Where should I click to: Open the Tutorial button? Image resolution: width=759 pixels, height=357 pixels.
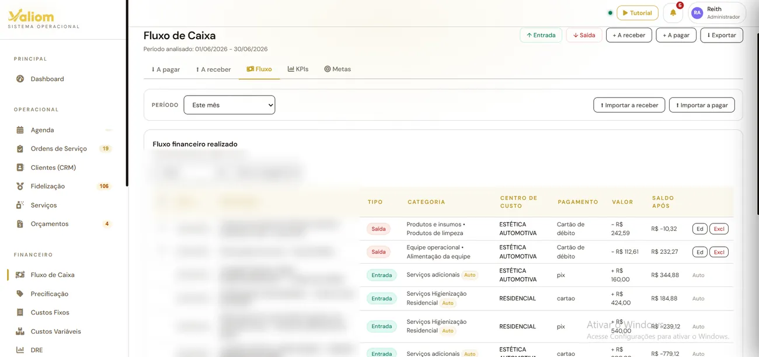pos(637,13)
